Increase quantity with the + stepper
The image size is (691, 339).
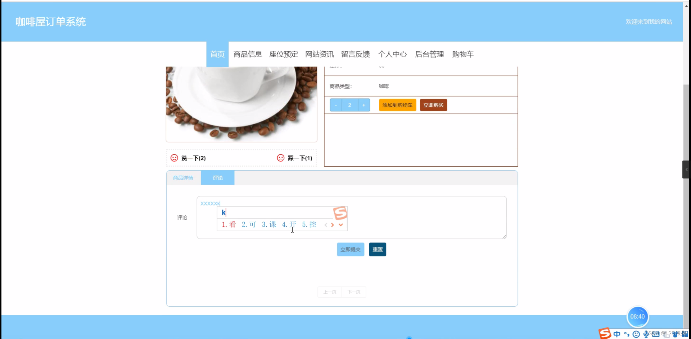pos(364,105)
